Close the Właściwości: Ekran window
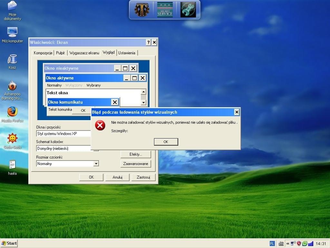 (154, 42)
